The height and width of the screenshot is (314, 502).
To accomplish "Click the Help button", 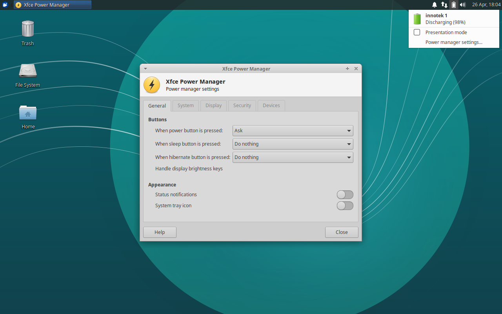I will point(160,232).
